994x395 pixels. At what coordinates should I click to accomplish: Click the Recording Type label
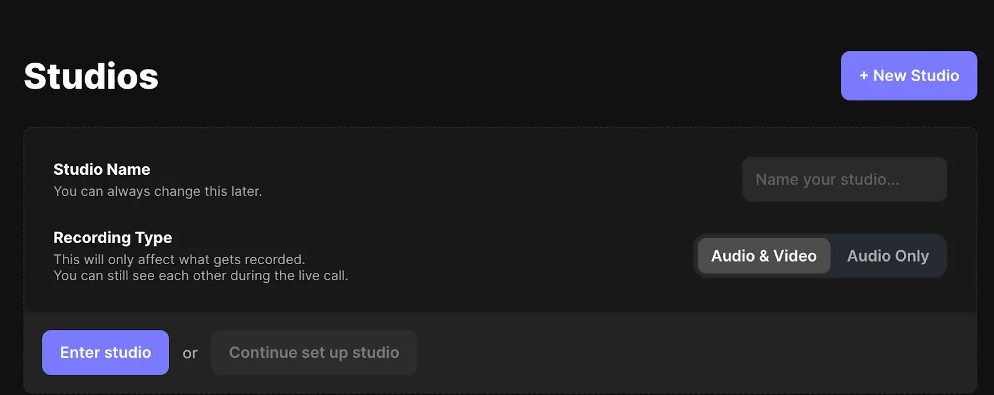(112, 237)
